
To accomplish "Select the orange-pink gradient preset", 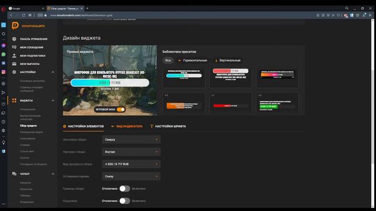I will pyautogui.click(x=277, y=77).
